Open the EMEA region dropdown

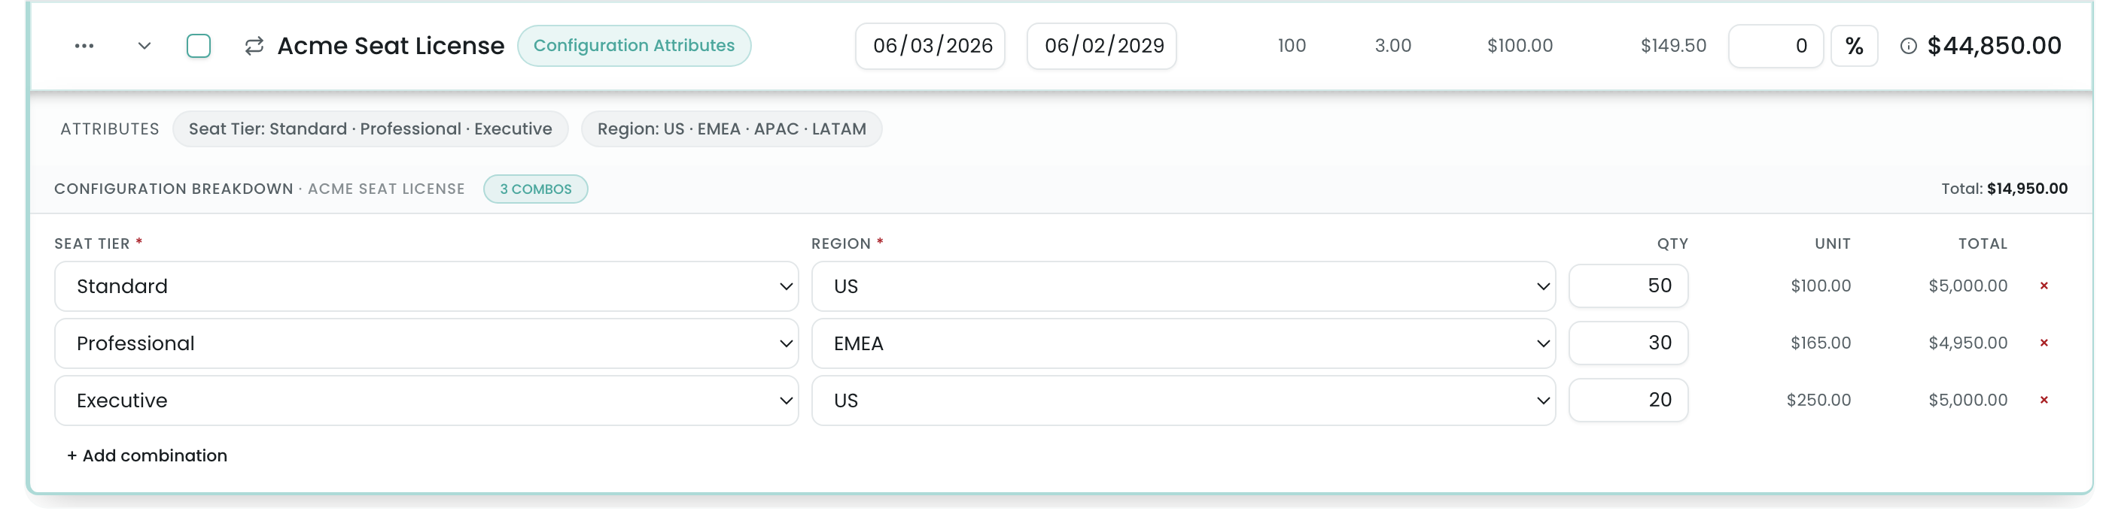coord(1183,343)
